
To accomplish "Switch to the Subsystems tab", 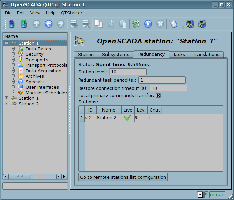I will click(x=115, y=54).
